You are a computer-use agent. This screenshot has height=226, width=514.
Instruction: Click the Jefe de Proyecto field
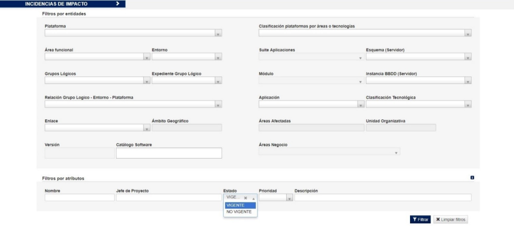click(169, 197)
